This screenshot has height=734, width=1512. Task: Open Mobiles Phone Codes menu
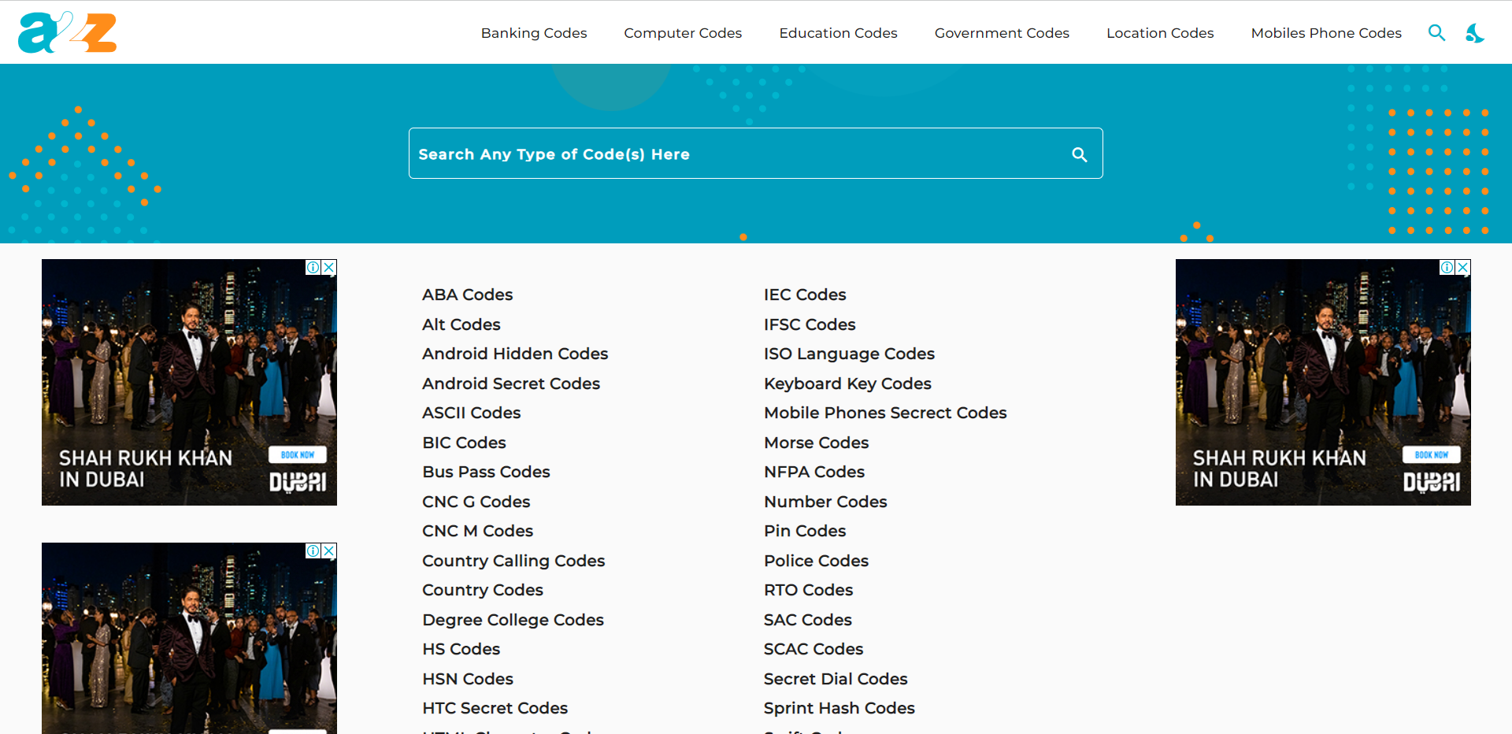coord(1326,33)
